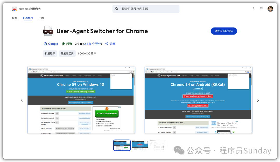Focus the 搜索扩展程序和主题 search field
Viewport: 280px width, 162px height.
[x=149, y=9]
